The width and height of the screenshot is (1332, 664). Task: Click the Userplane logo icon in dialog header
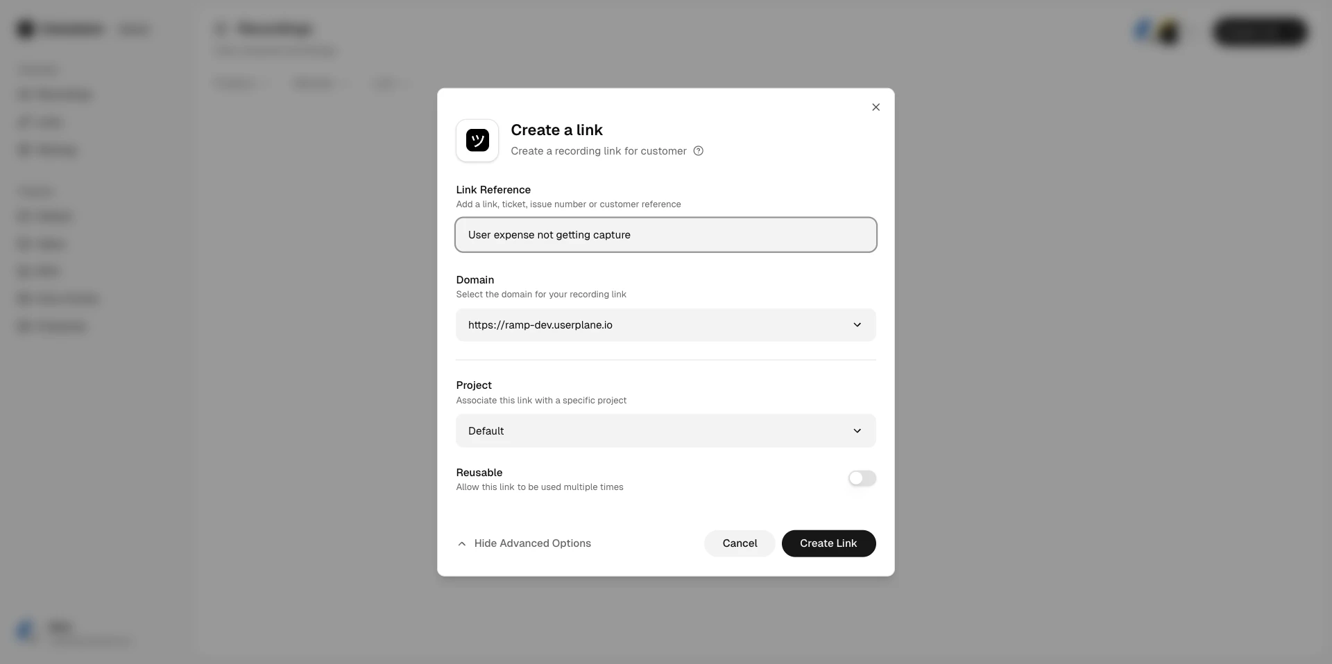tap(477, 141)
